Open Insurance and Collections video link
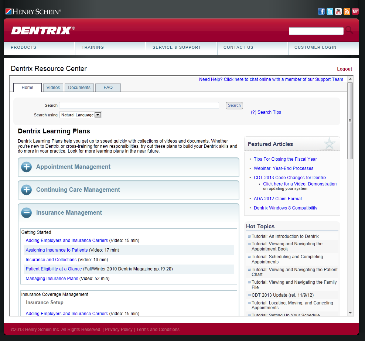The width and height of the screenshot is (365, 341). (x=51, y=259)
